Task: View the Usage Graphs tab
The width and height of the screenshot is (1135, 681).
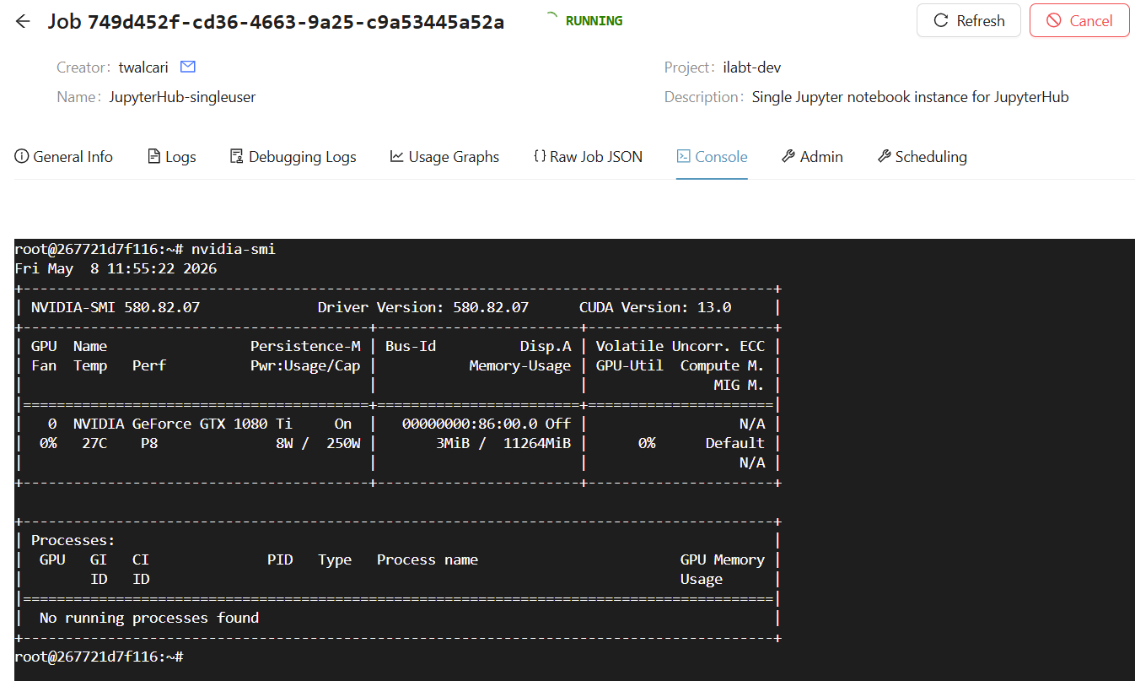Action: 444,156
